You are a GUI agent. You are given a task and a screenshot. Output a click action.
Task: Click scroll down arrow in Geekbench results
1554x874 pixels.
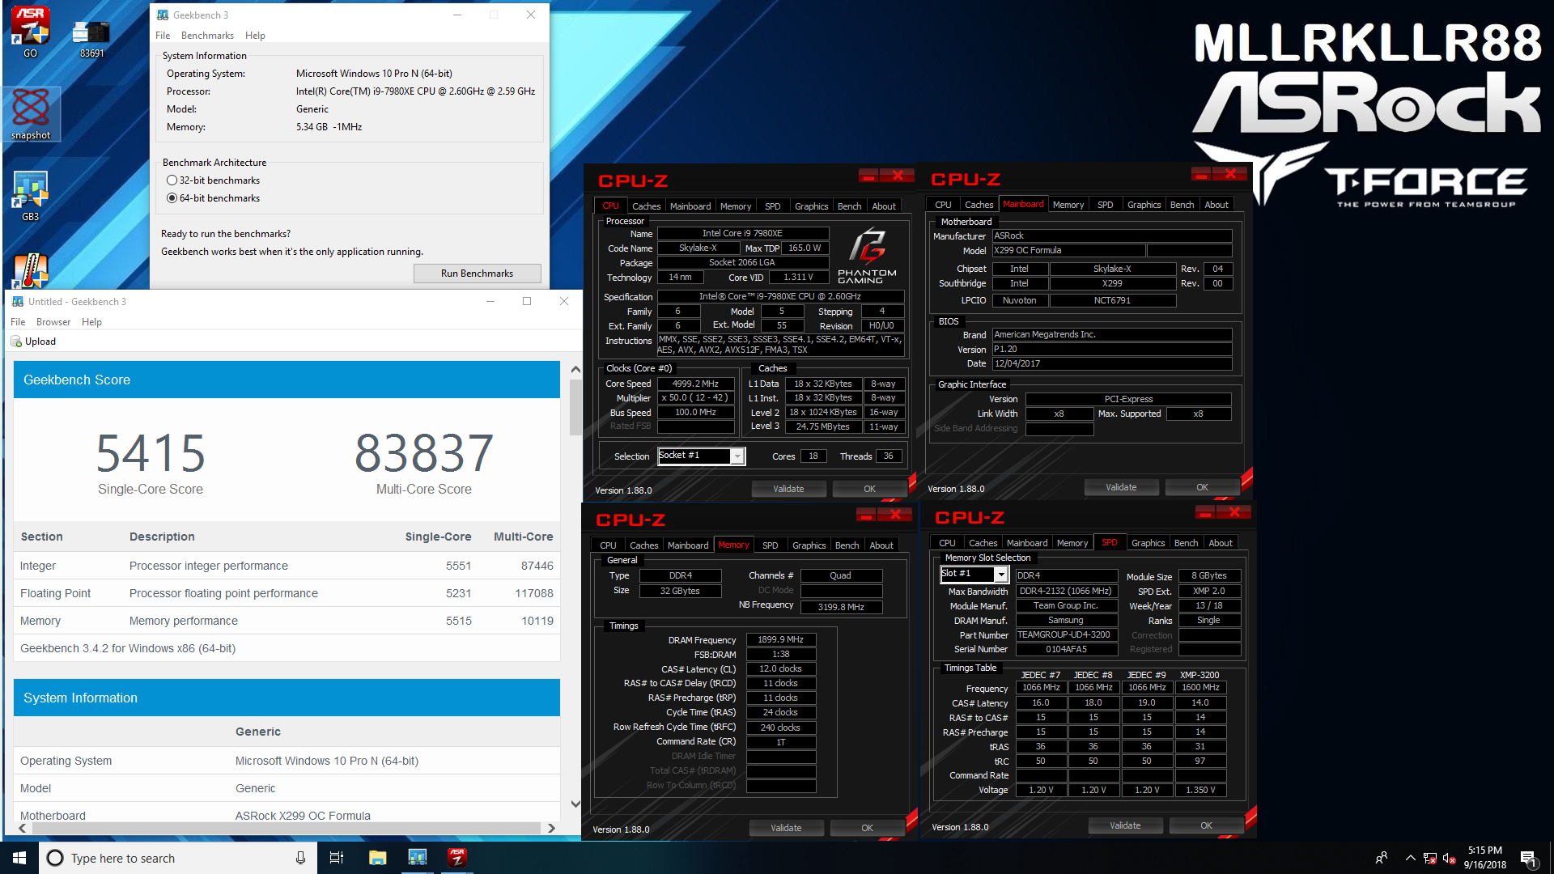point(575,804)
